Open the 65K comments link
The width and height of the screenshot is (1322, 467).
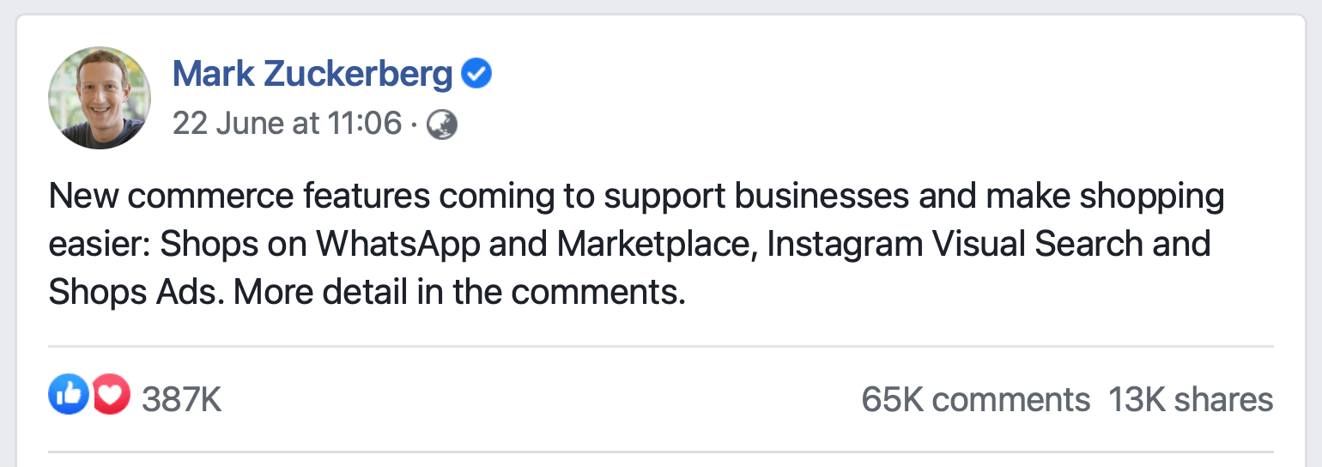click(976, 400)
